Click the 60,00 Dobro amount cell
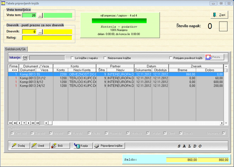Viewport: 234px width, 167px height. 210,78
